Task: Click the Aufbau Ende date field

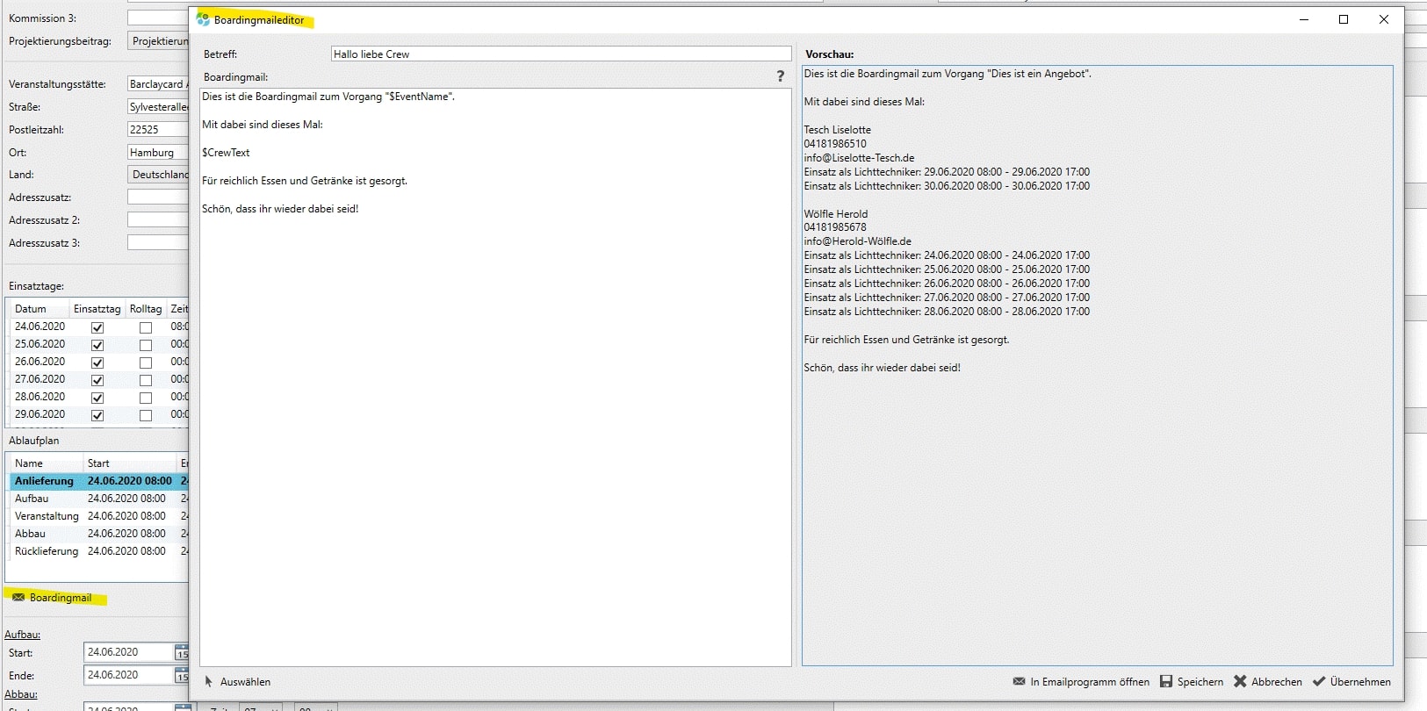Action: (129, 675)
